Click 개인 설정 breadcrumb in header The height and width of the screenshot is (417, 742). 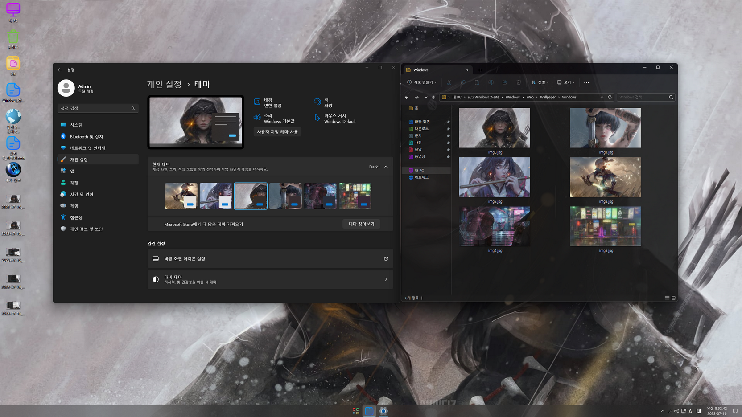point(165,84)
